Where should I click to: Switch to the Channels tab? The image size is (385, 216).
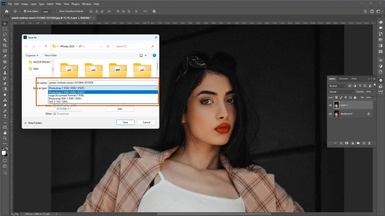pos(343,79)
